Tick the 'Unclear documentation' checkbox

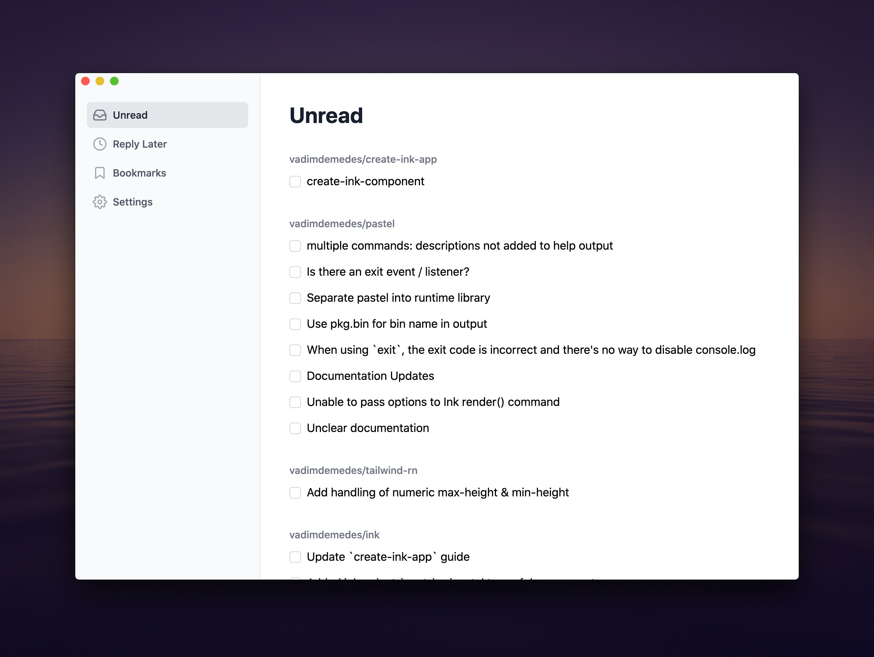coord(295,428)
